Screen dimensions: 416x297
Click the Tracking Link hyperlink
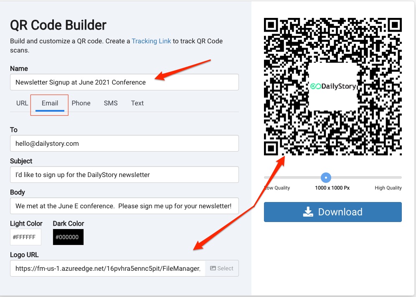151,41
